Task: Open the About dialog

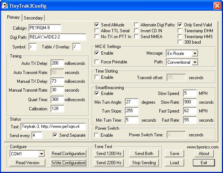Action: (x=204, y=154)
